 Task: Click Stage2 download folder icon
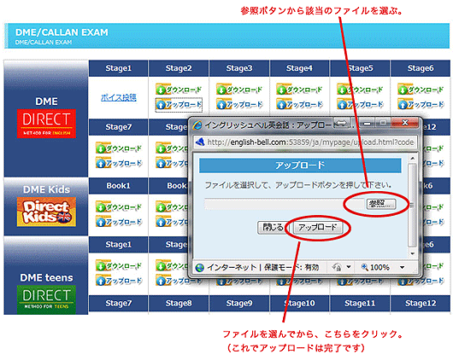pyautogui.click(x=161, y=90)
